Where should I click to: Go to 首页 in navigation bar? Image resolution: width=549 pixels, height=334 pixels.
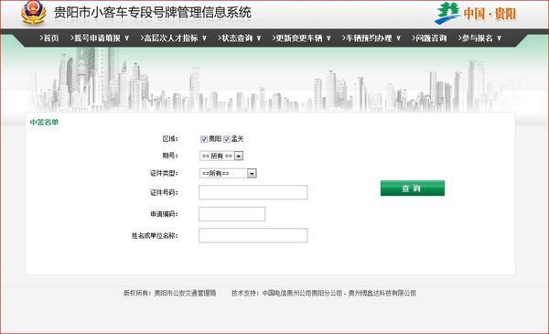pos(49,38)
